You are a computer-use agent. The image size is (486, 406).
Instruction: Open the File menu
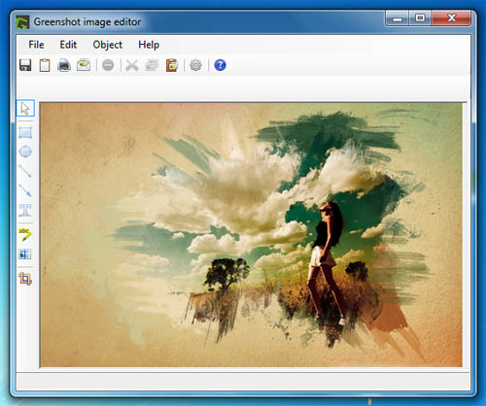tap(36, 45)
